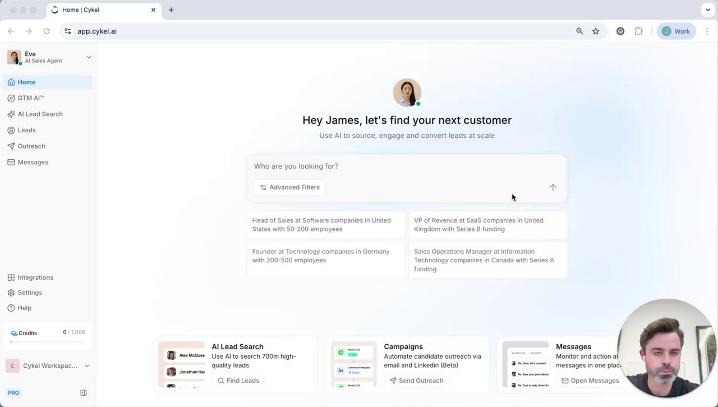This screenshot has width=718, height=407.
Task: Open the Extensions puzzle menu
Action: (x=638, y=31)
